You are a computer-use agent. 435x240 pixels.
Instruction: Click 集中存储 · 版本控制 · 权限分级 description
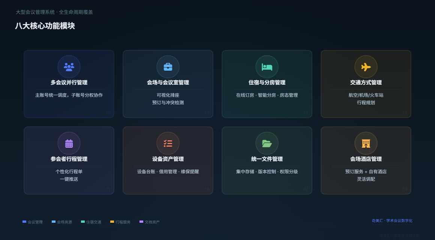click(267, 172)
